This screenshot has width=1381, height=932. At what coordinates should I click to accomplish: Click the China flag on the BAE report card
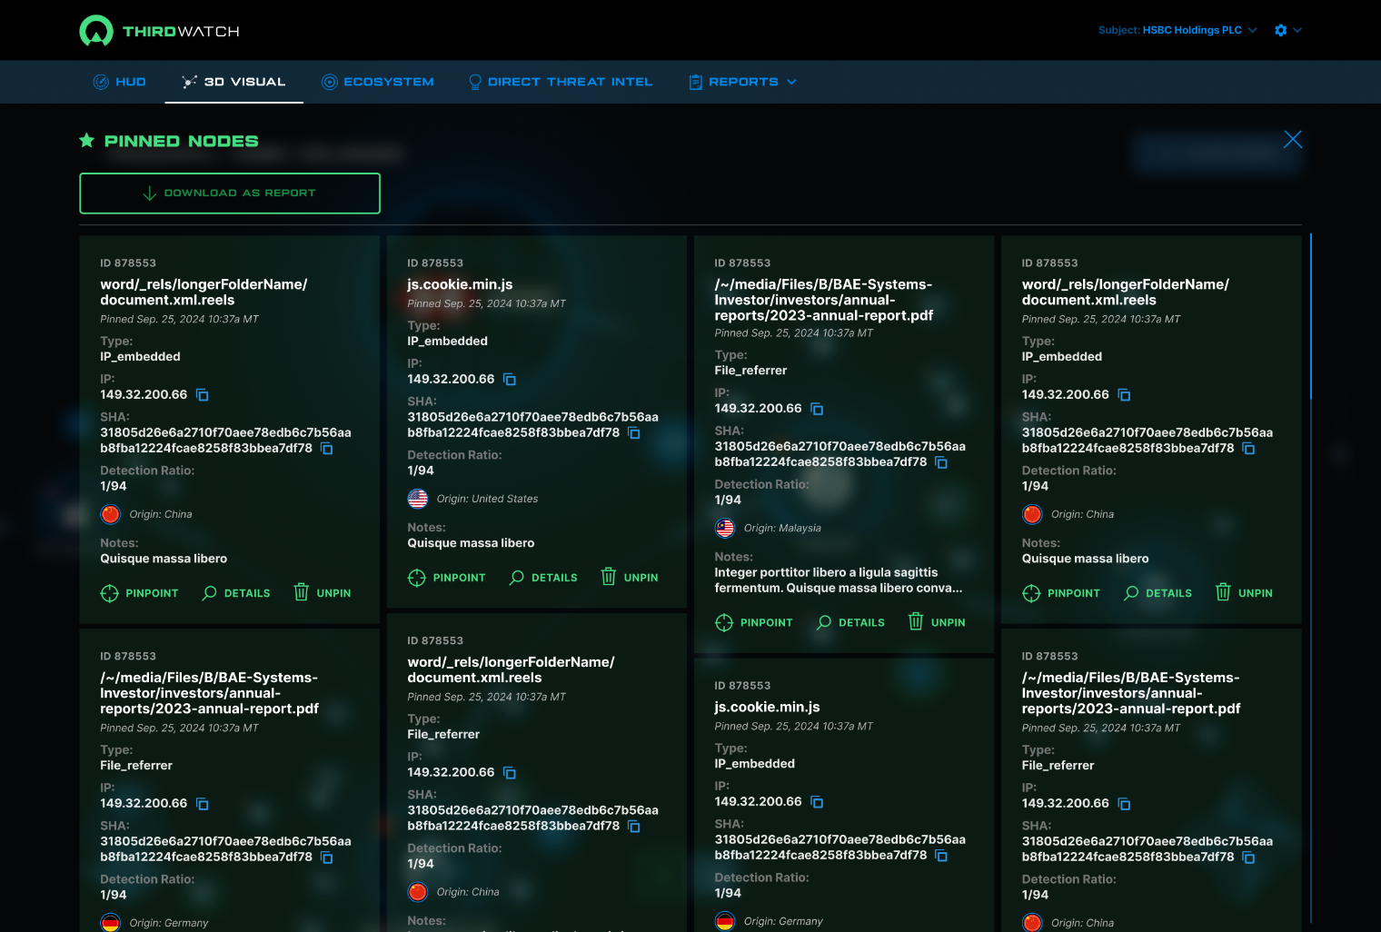point(1032,922)
